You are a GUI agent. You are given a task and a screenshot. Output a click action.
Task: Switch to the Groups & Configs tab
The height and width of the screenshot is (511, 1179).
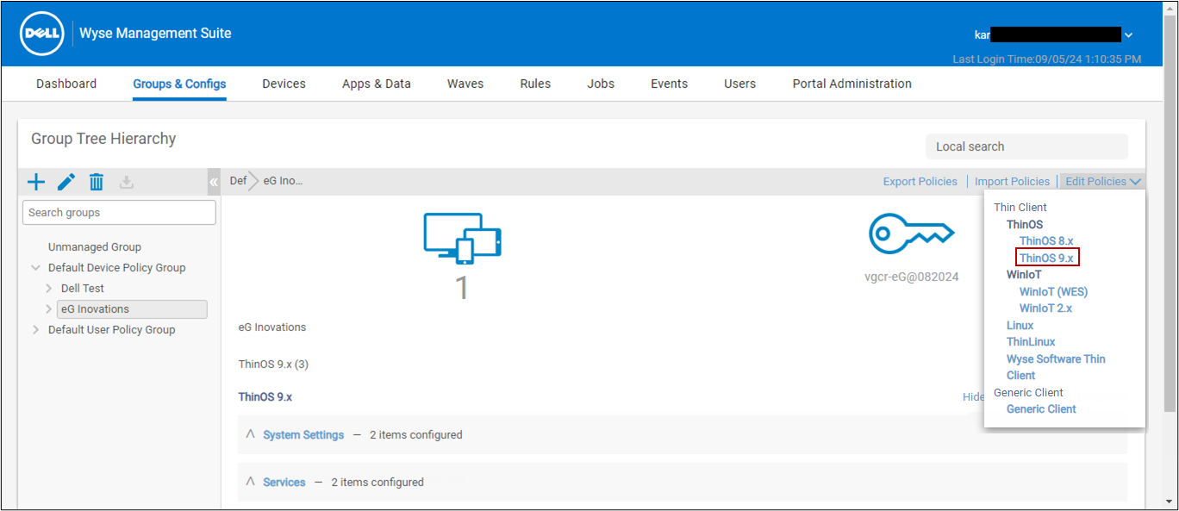tap(179, 84)
